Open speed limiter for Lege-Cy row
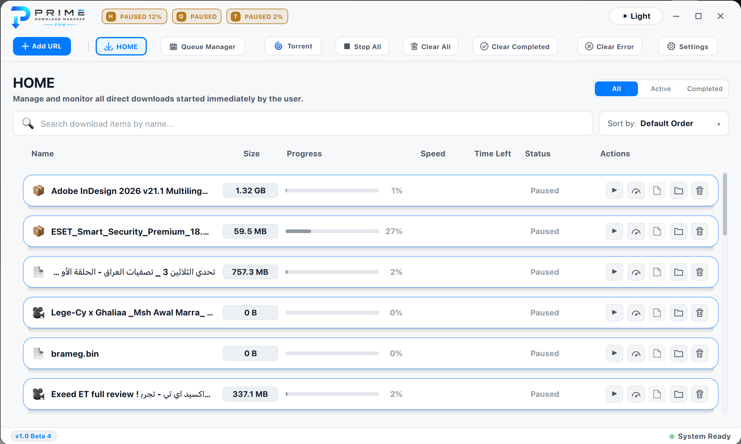Screen dimensions: 741x444 pyautogui.click(x=636, y=313)
